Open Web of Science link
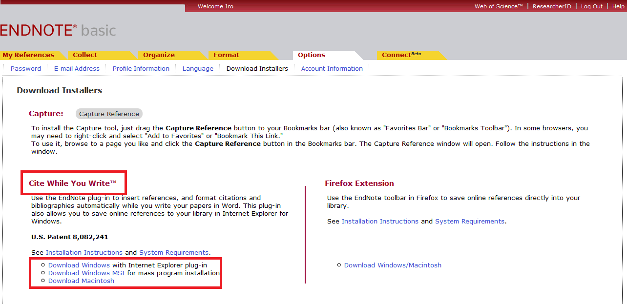 pyautogui.click(x=499, y=6)
